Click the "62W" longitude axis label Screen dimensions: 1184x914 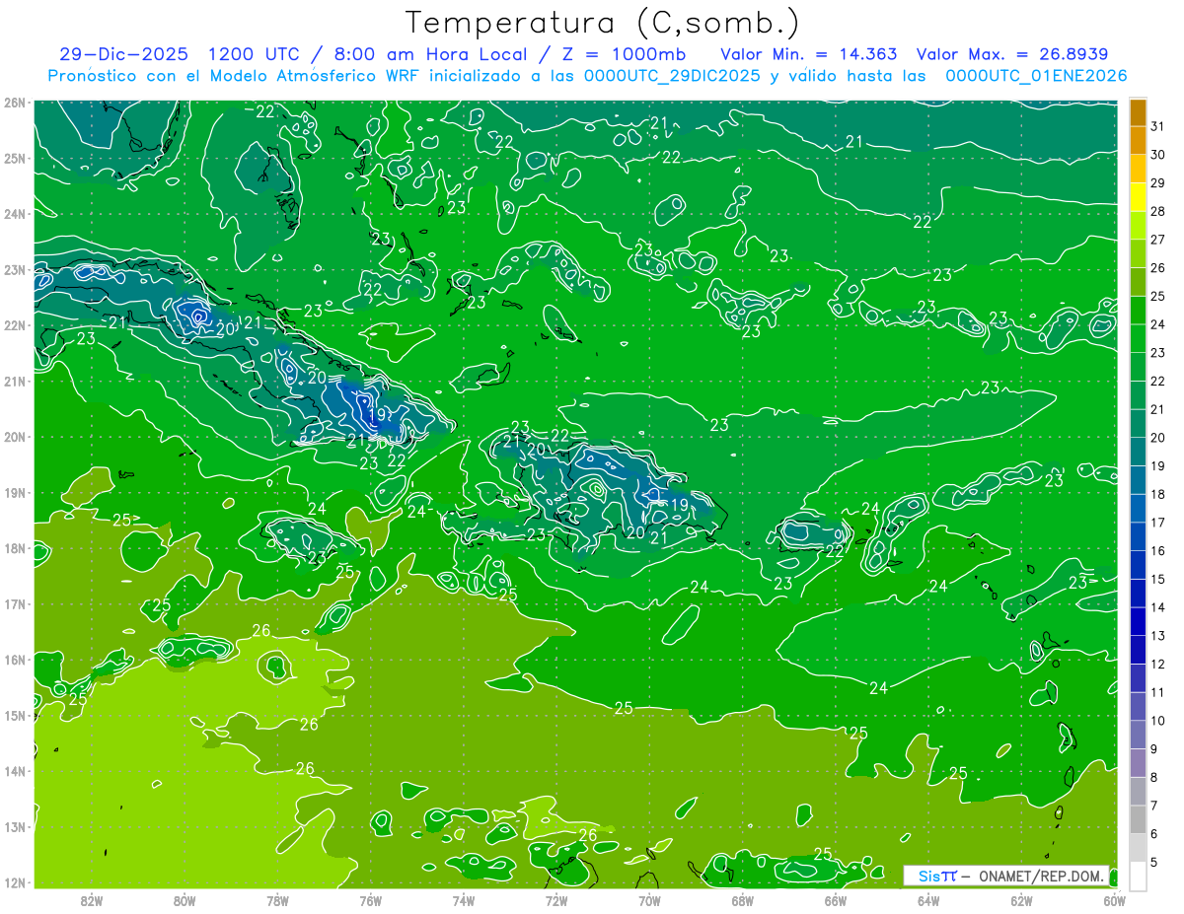(x=1021, y=900)
